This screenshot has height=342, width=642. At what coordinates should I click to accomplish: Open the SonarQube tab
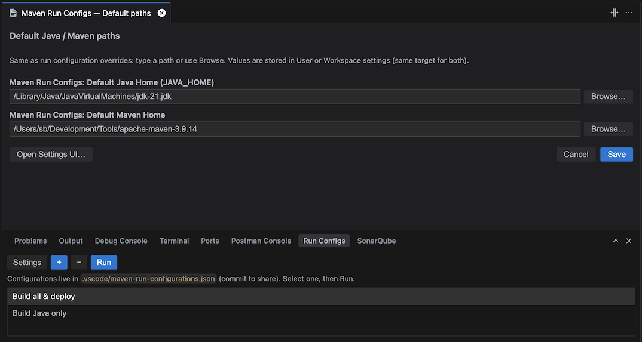point(377,241)
